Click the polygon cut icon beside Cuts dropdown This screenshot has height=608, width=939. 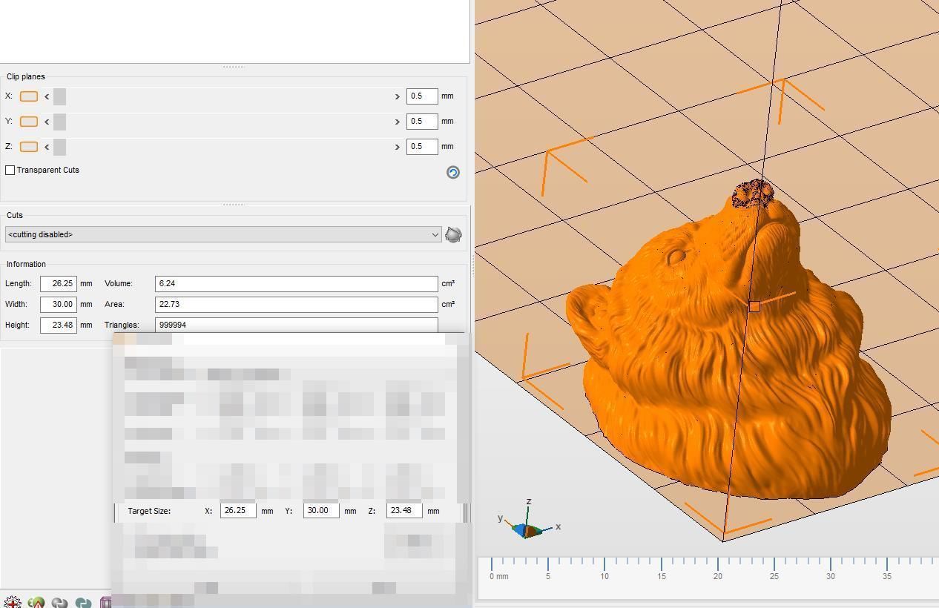pyautogui.click(x=453, y=234)
